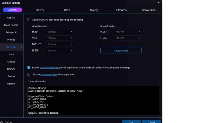Close the Common Settings dialog
The height and width of the screenshot is (123, 212).
point(158,3)
